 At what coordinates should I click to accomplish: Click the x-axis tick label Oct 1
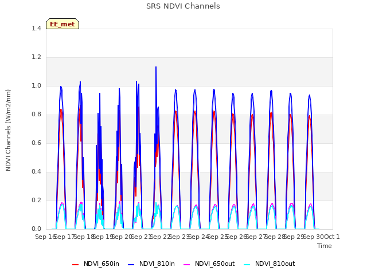(332, 237)
